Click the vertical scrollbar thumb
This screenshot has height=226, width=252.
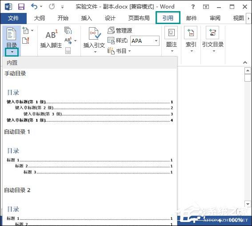coord(248,78)
